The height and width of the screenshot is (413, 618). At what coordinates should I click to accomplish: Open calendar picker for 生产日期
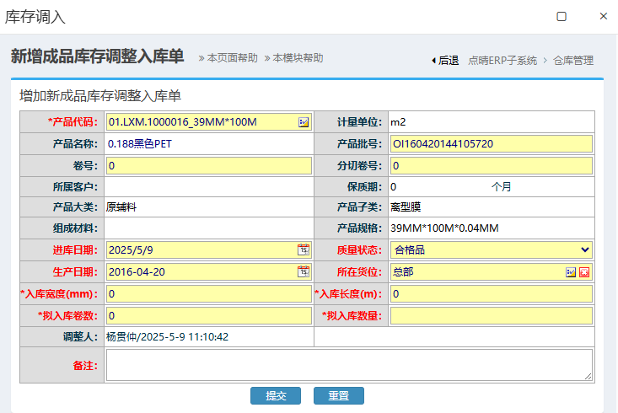pyautogui.click(x=304, y=272)
